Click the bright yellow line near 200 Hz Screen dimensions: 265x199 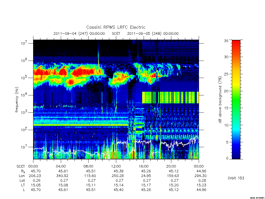[81, 125]
